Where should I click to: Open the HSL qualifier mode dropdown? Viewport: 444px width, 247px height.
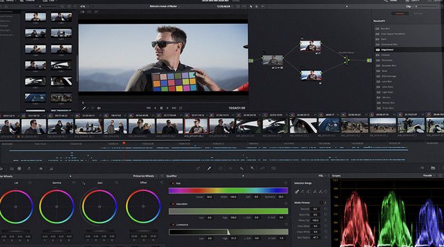[322, 176]
